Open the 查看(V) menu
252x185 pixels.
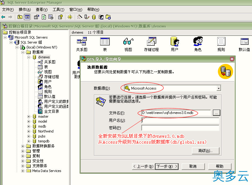click(42, 10)
